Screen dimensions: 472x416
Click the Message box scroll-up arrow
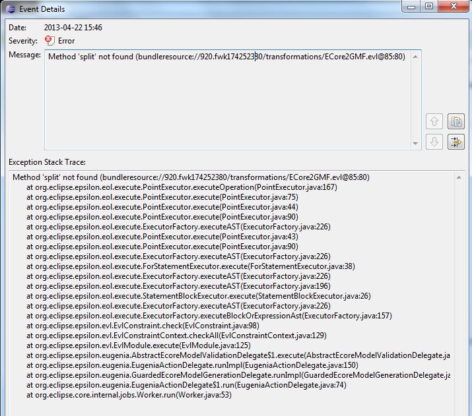pos(415,57)
